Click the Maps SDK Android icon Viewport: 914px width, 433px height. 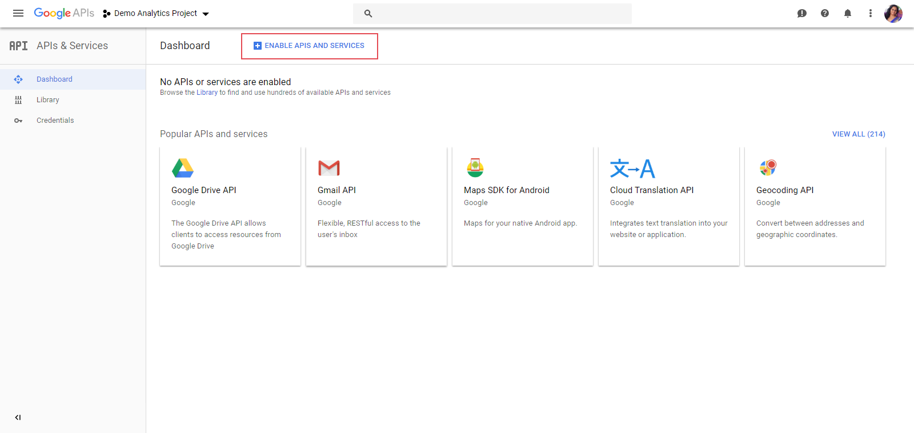[x=475, y=168]
